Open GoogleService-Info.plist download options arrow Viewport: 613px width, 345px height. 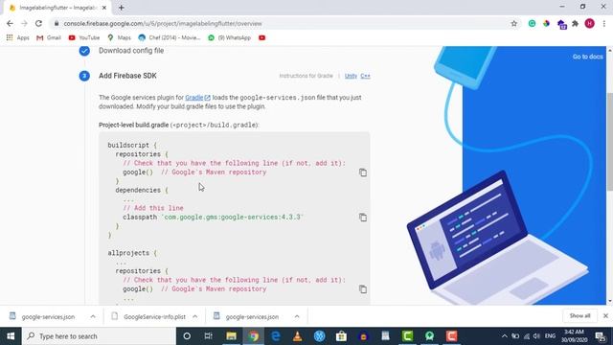(195, 316)
